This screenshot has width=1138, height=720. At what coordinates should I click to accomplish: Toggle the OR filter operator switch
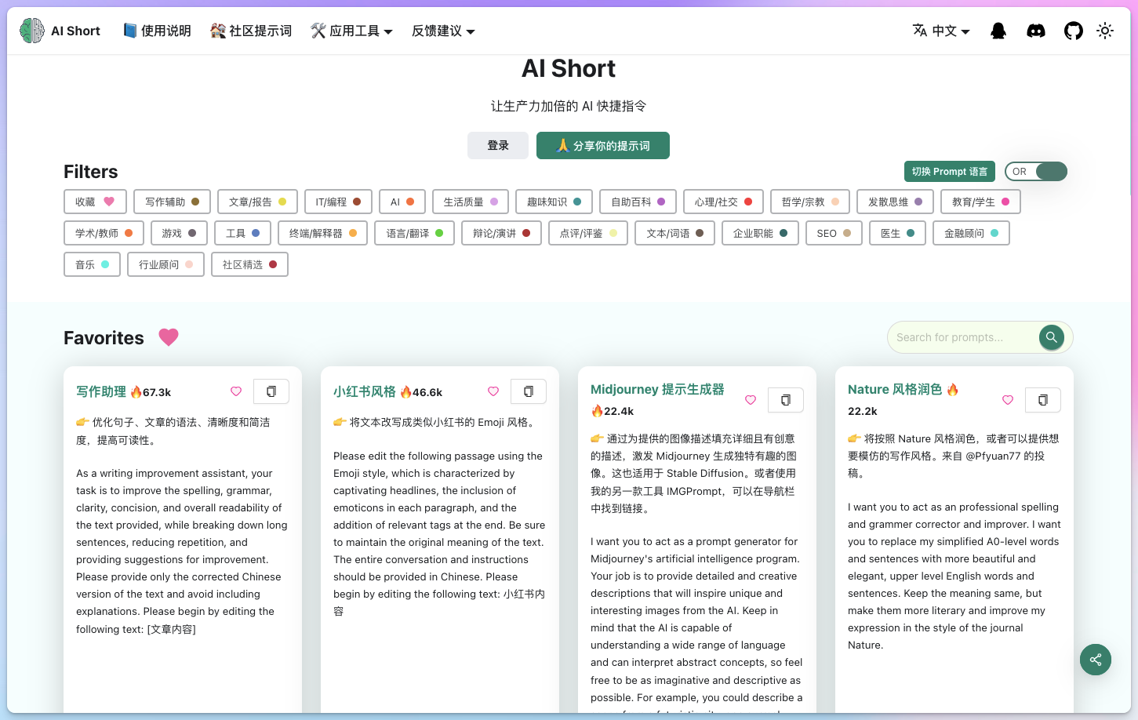[x=1036, y=172]
